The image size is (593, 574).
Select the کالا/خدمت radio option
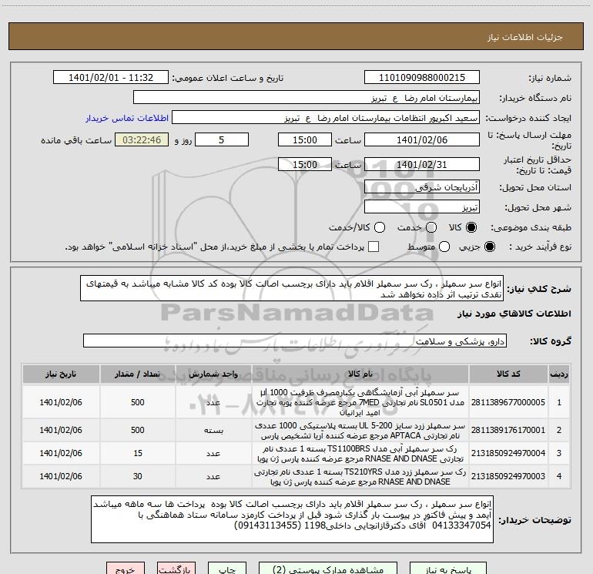coord(380,227)
